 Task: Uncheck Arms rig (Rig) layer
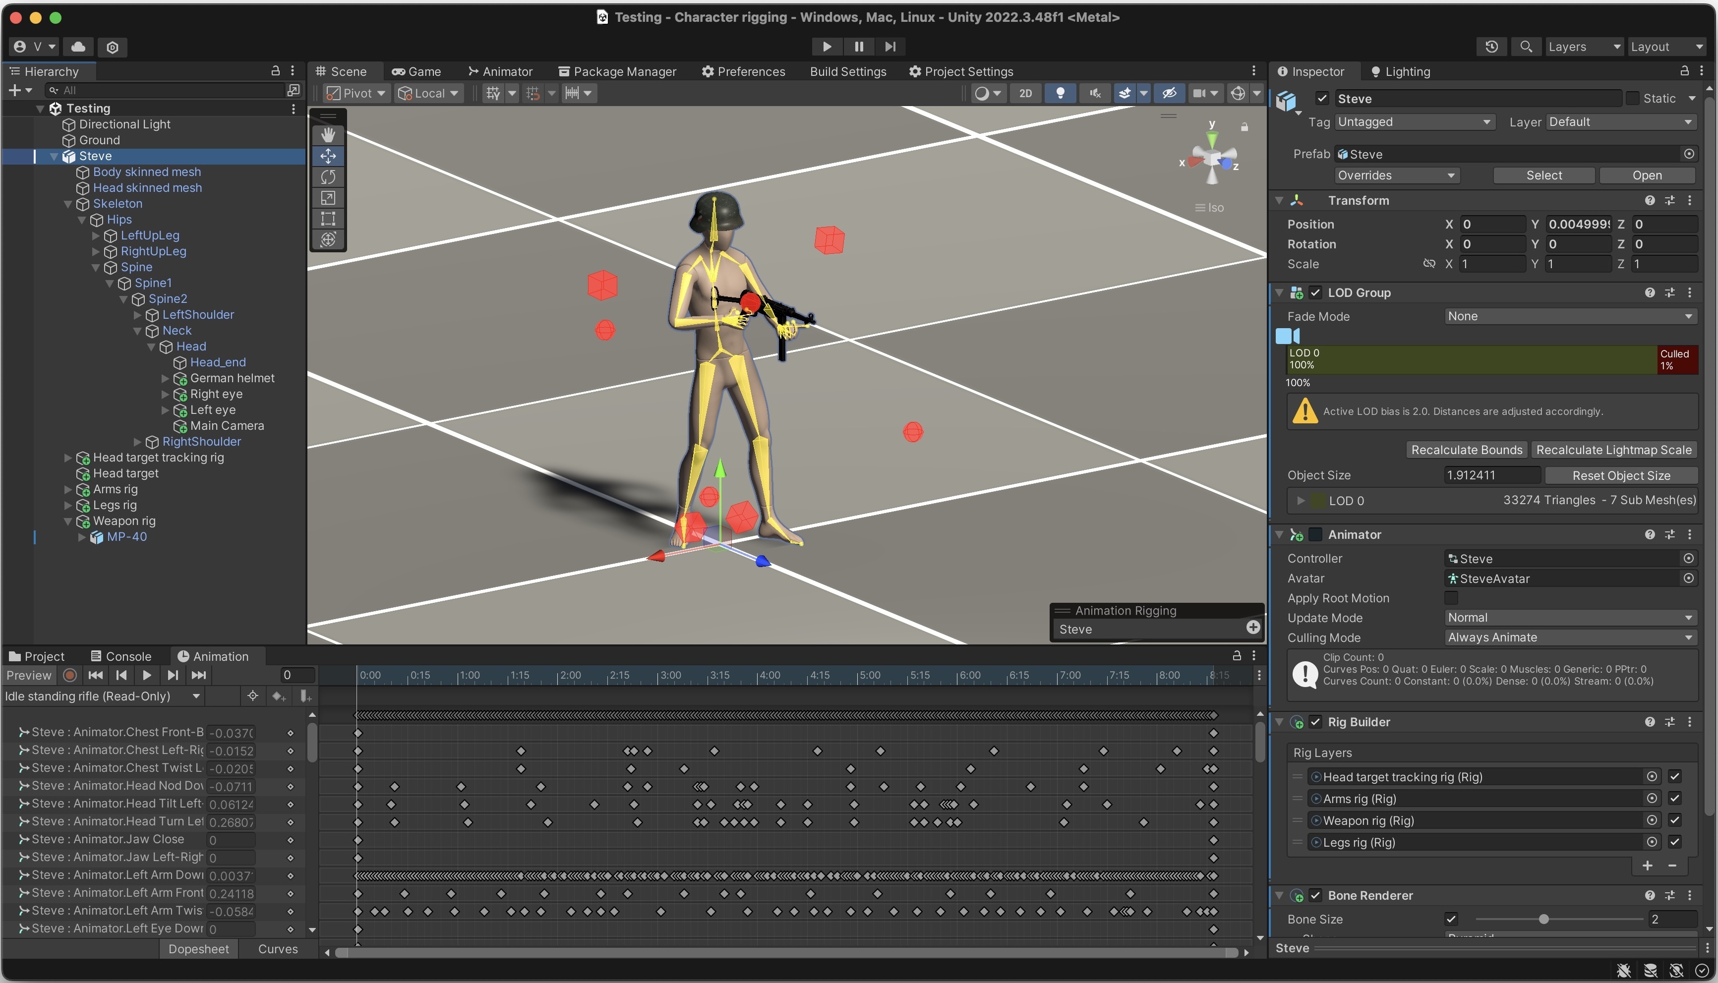(x=1674, y=799)
